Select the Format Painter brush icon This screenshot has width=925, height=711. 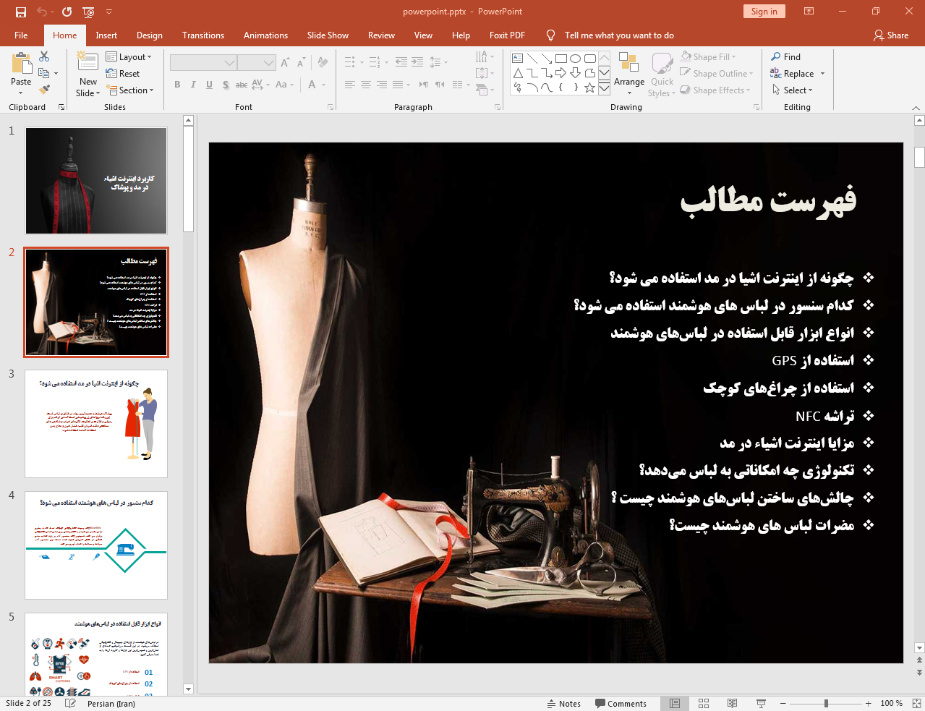[x=44, y=90]
